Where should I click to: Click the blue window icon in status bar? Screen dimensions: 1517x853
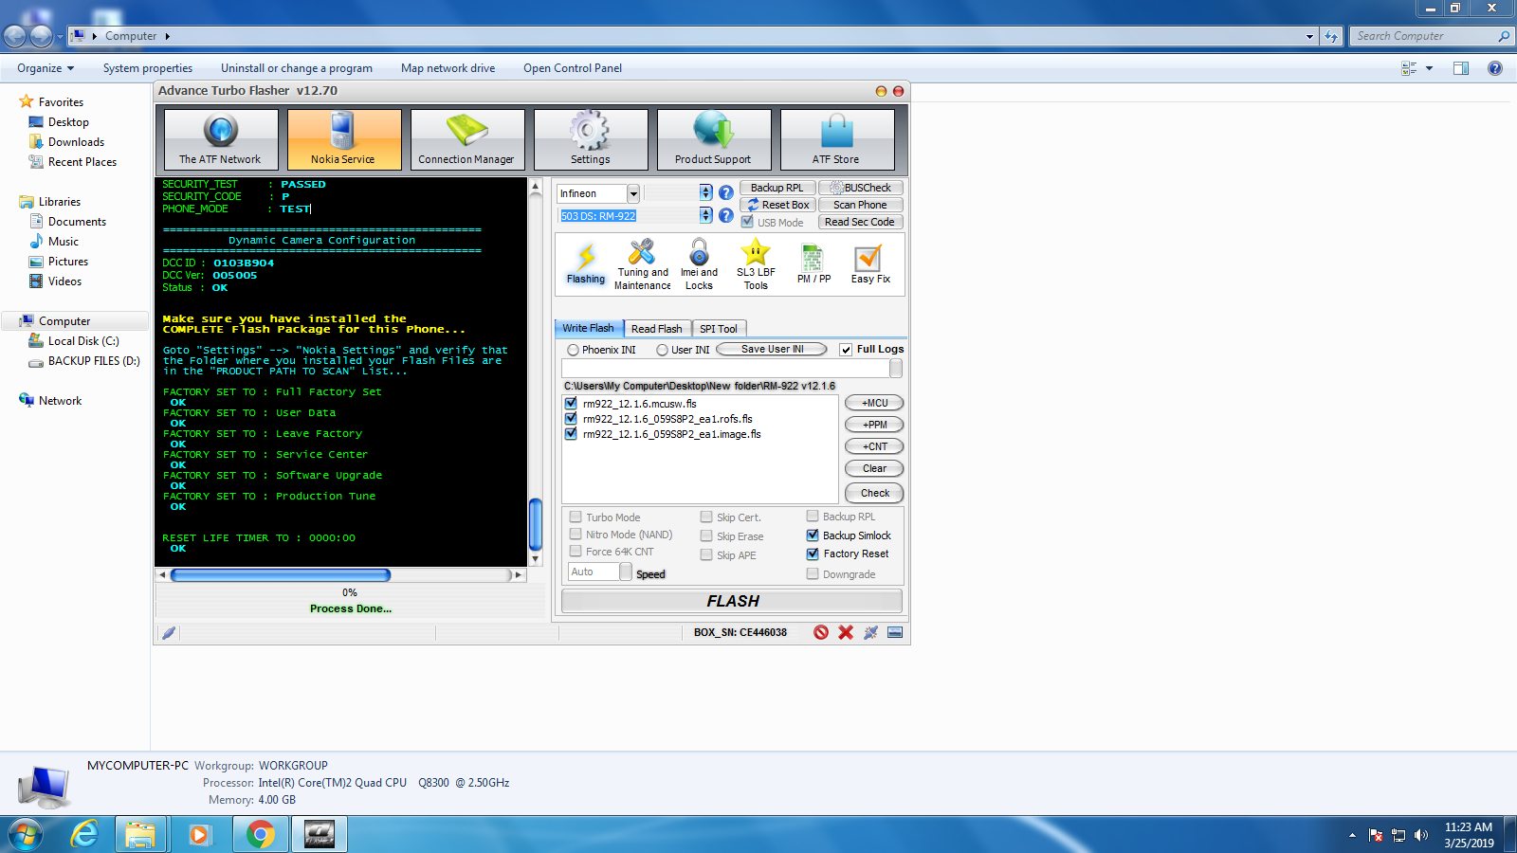895,632
